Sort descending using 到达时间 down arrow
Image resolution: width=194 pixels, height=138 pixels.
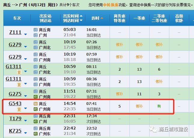click(81, 20)
